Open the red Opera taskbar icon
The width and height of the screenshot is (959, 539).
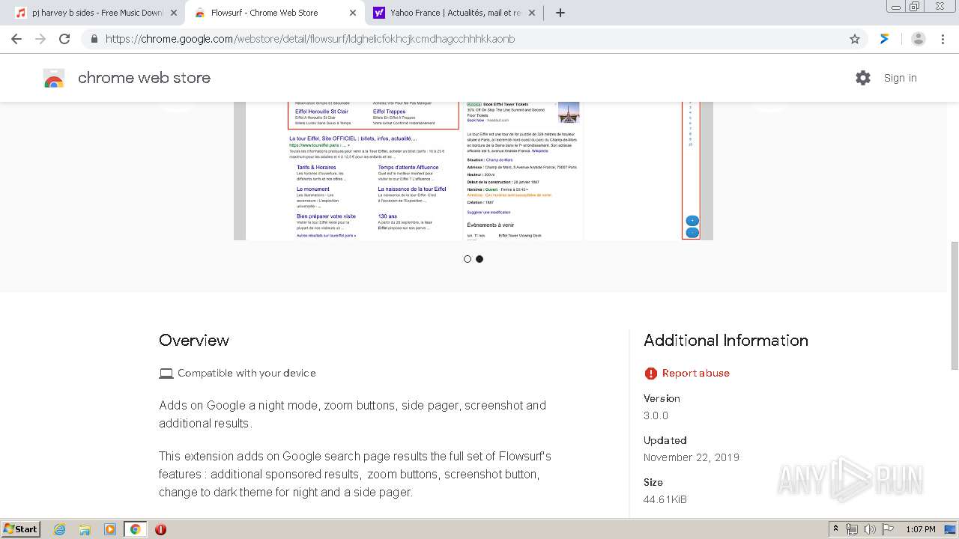pyautogui.click(x=160, y=529)
